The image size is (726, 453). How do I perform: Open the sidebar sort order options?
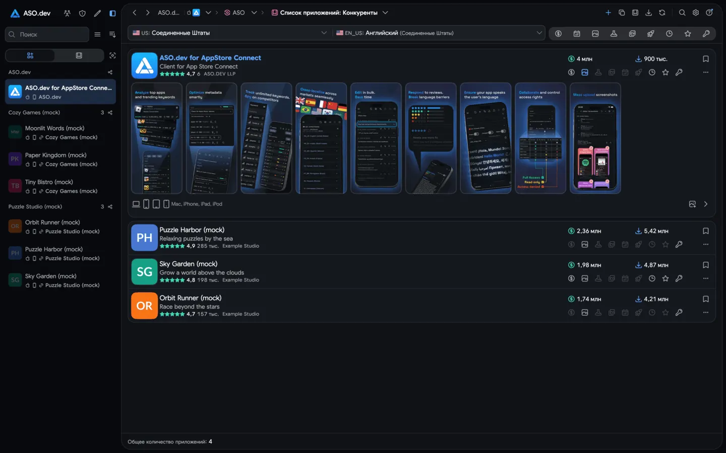[x=112, y=34]
